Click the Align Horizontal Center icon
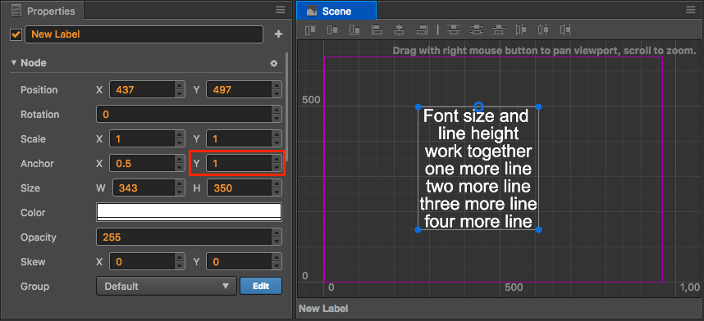The height and width of the screenshot is (321, 704). 399,30
